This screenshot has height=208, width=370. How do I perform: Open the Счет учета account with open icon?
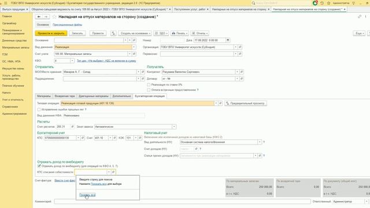click(x=134, y=54)
